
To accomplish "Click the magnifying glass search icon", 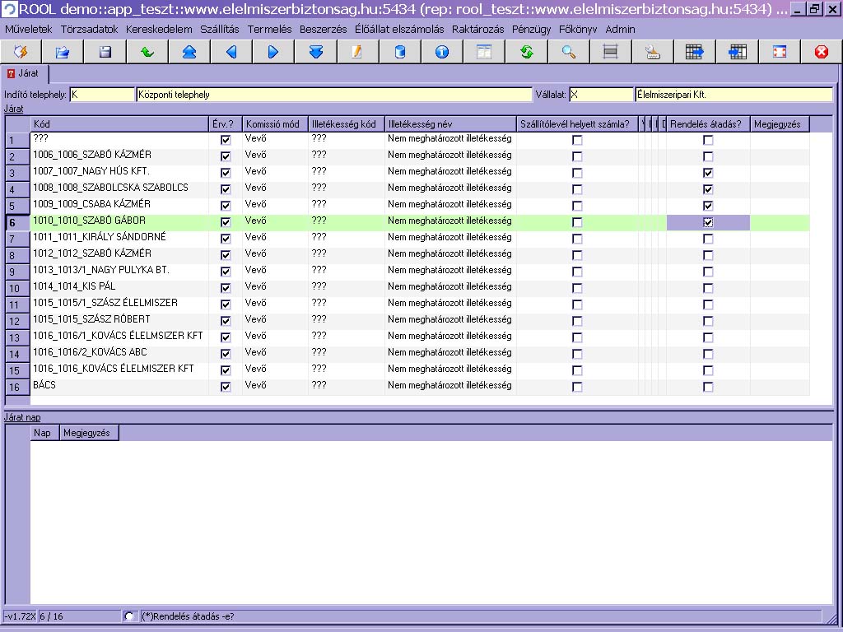I will (568, 52).
